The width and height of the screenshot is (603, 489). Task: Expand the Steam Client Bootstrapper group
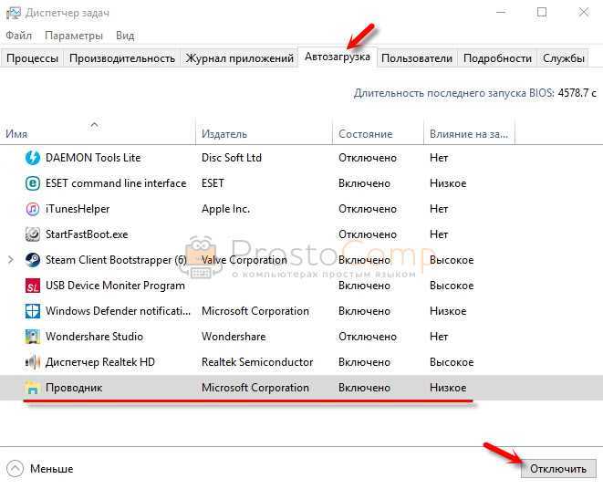[x=11, y=260]
